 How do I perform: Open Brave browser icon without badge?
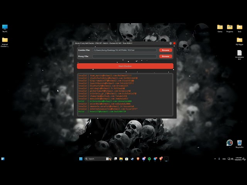tap(138, 159)
